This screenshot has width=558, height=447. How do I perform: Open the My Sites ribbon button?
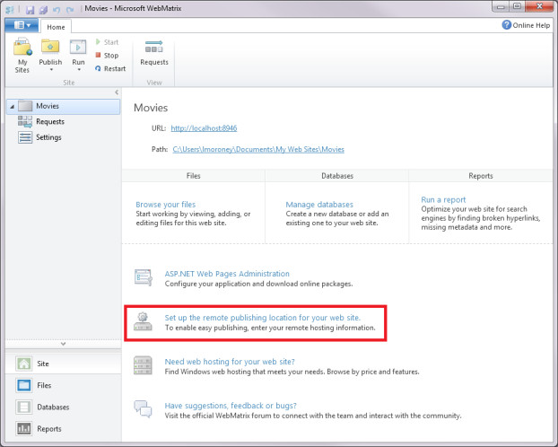click(x=22, y=56)
